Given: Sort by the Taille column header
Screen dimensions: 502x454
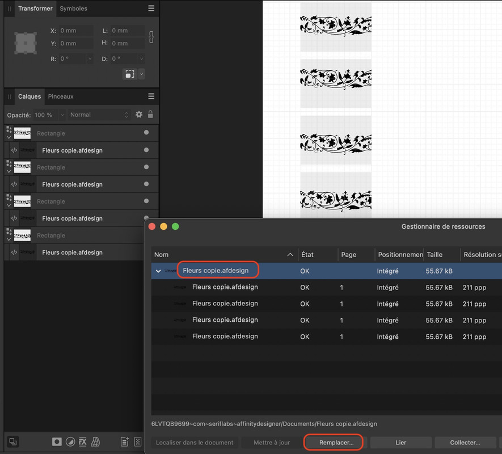Looking at the screenshot, I should pyautogui.click(x=442, y=255).
